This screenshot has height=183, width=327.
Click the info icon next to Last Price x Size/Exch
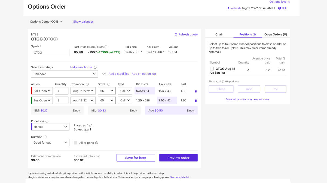tap(106, 47)
